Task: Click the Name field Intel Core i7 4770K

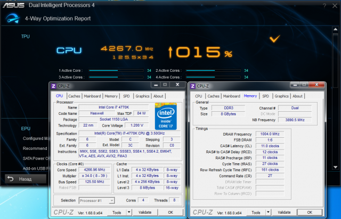Action: pyautogui.click(x=113, y=107)
